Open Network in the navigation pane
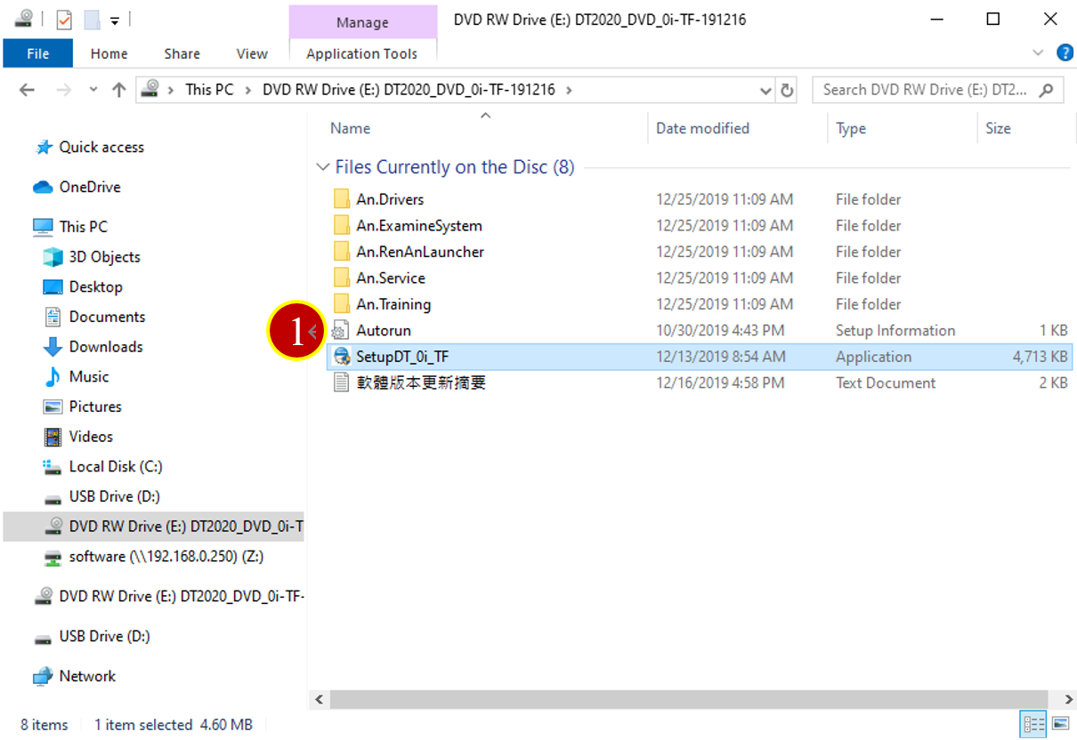 click(x=87, y=676)
